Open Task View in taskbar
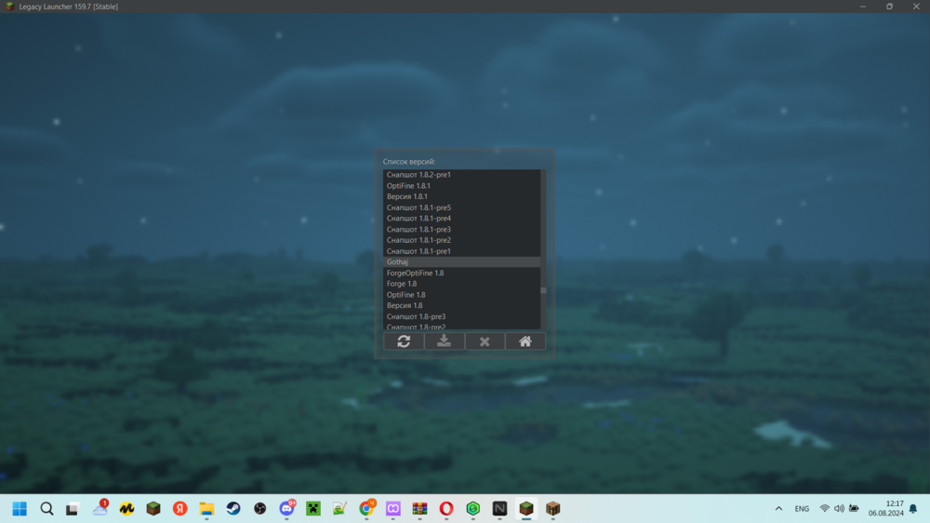The width and height of the screenshot is (930, 523). (73, 509)
